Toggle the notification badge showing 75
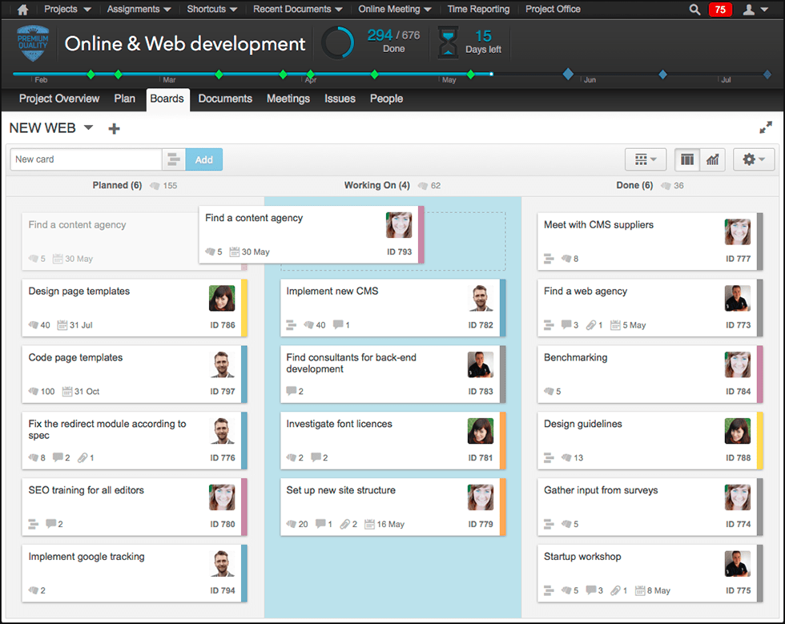Viewport: 785px width, 624px height. (720, 9)
